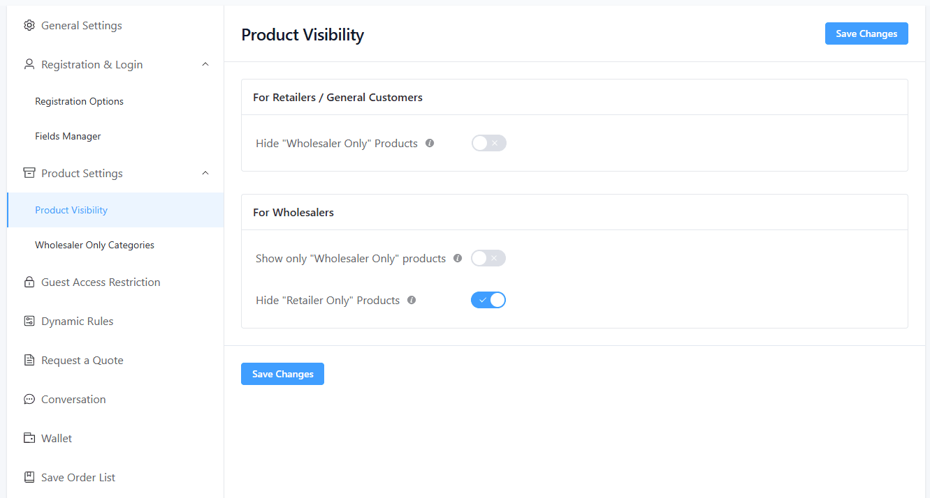The width and height of the screenshot is (930, 498).
Task: Click the Wallet icon in sidebar
Action: click(x=29, y=439)
